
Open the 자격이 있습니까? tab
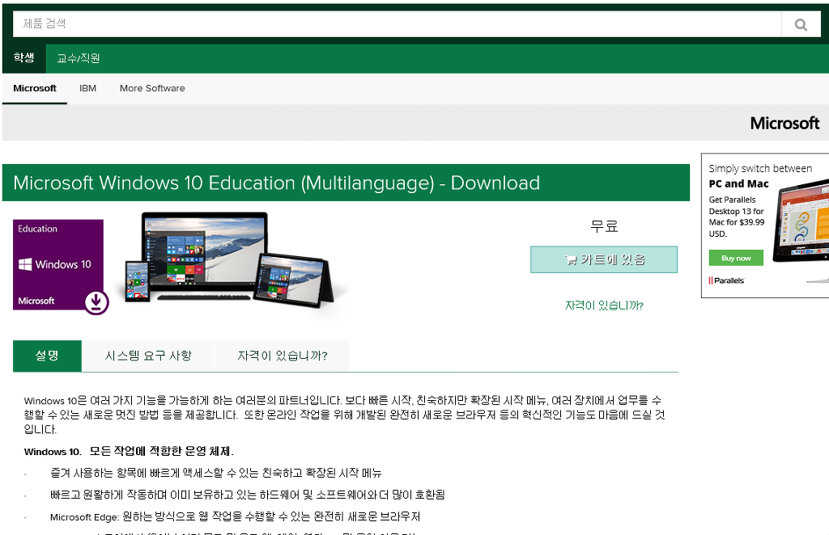click(x=283, y=356)
